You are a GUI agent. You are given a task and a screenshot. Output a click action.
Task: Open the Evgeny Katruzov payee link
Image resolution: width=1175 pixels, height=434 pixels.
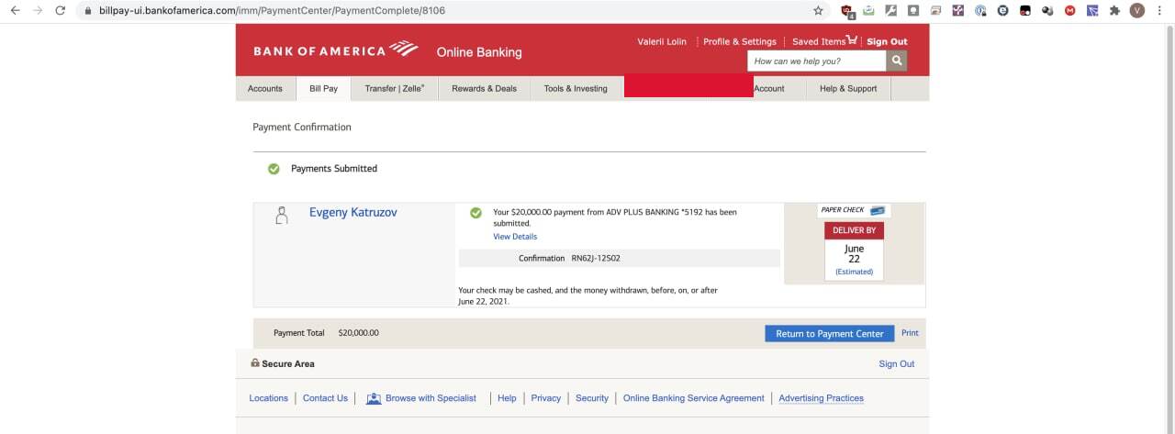(x=353, y=212)
